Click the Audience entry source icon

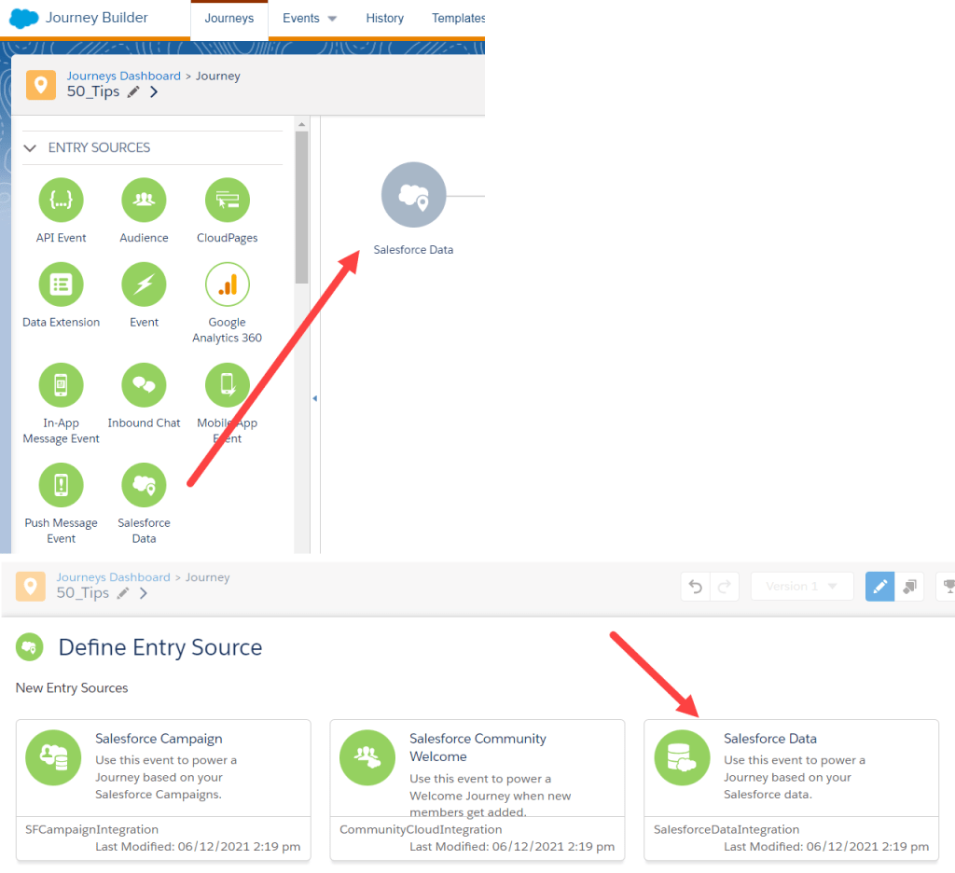[144, 200]
